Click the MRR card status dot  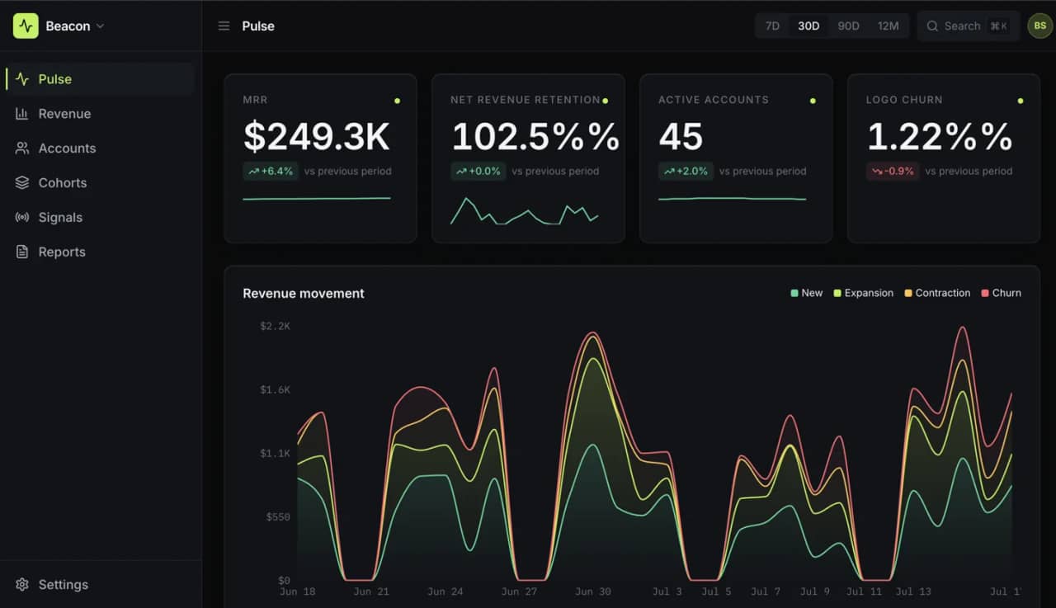pos(397,101)
